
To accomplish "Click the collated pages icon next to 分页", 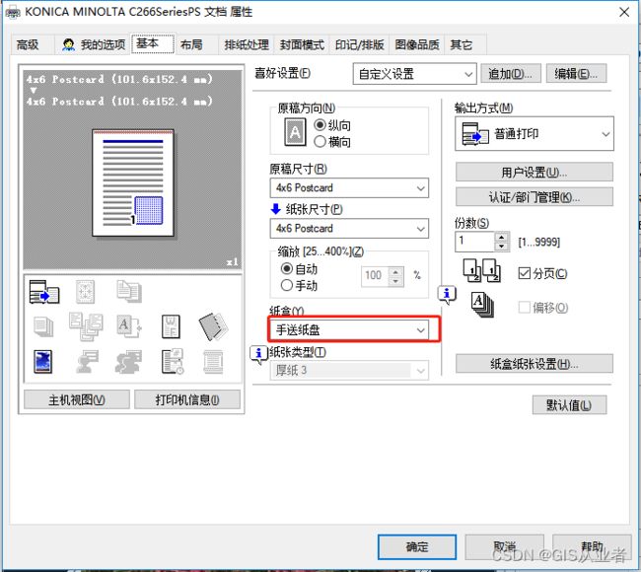I will [x=481, y=270].
